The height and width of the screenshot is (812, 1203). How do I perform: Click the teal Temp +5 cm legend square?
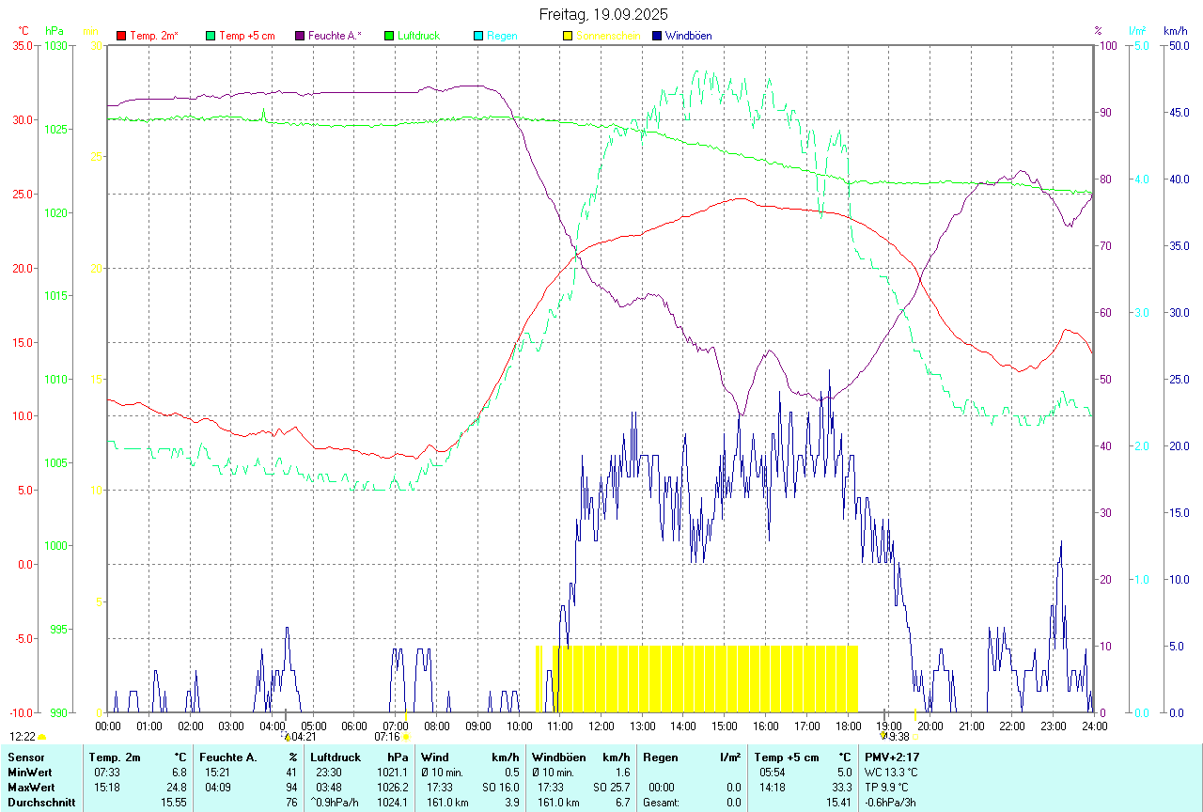211,36
